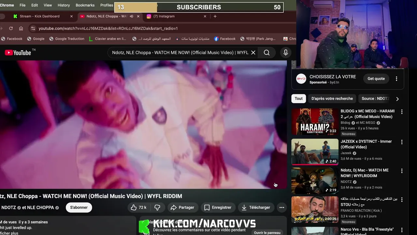
Task: Close the Stream - Kick Dashboard tab
Action: (72, 16)
